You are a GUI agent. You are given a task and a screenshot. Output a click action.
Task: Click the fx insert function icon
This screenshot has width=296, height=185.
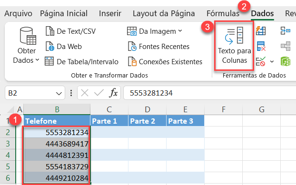[113, 93]
